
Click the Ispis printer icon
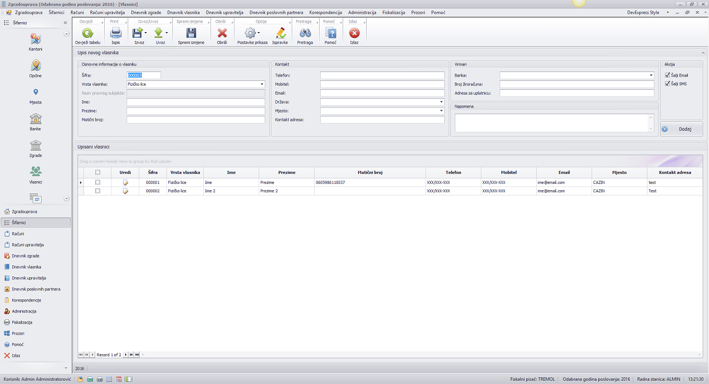pos(116,33)
